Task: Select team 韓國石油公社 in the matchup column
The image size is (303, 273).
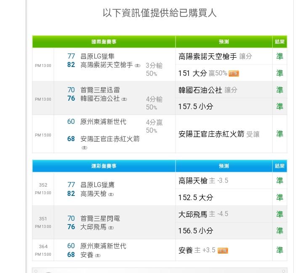Action: click(100, 99)
